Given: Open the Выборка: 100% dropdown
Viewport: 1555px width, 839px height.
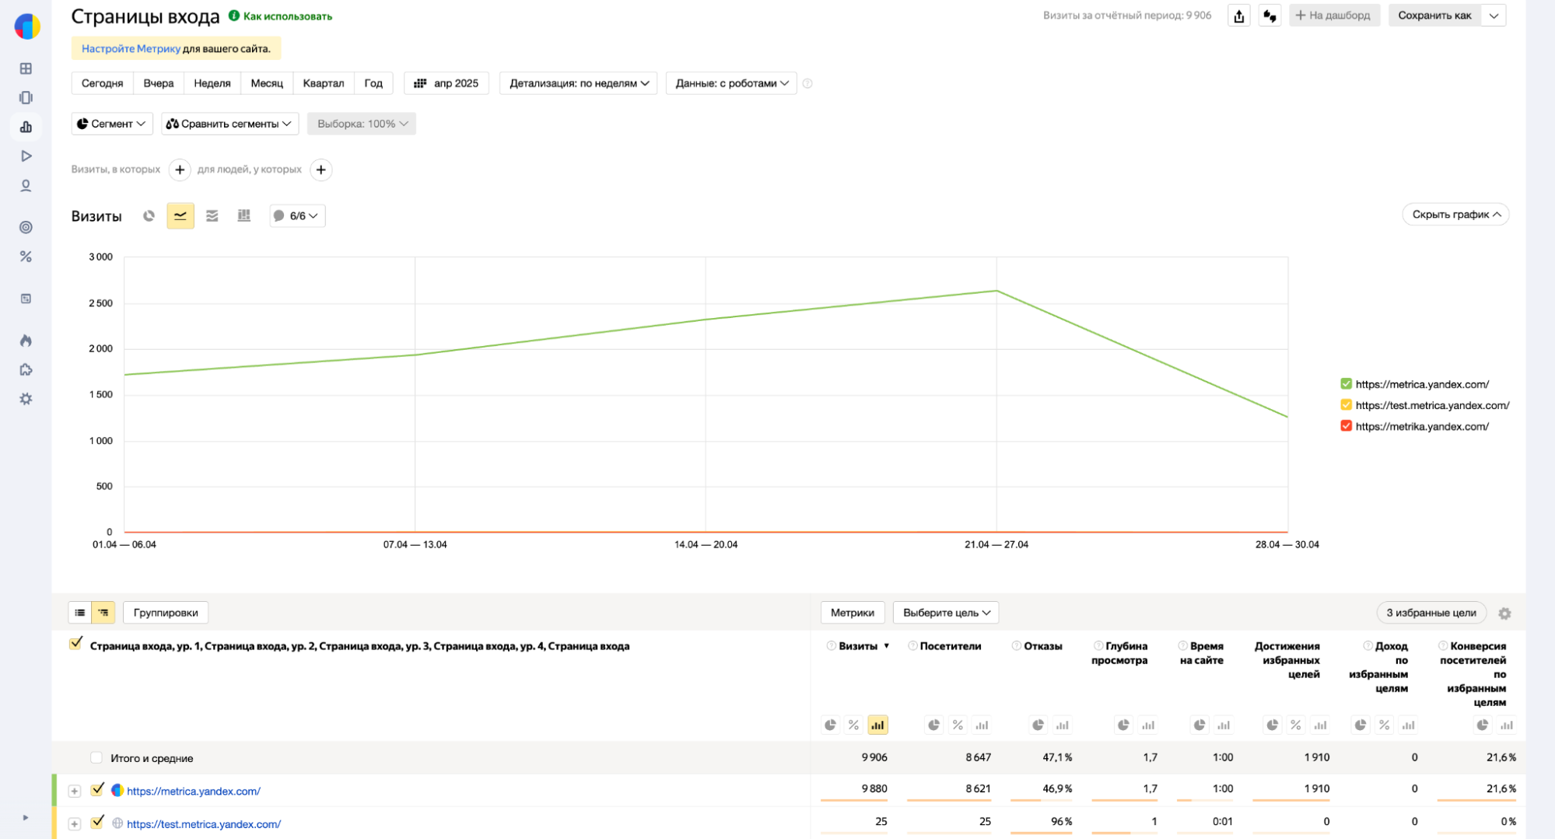Looking at the screenshot, I should coord(362,124).
